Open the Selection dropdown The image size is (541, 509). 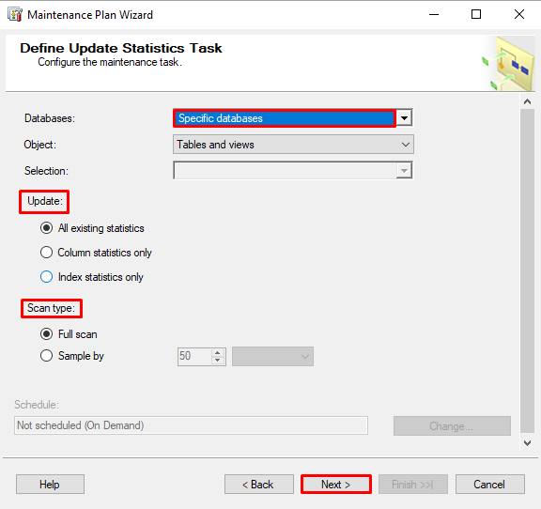293,171
